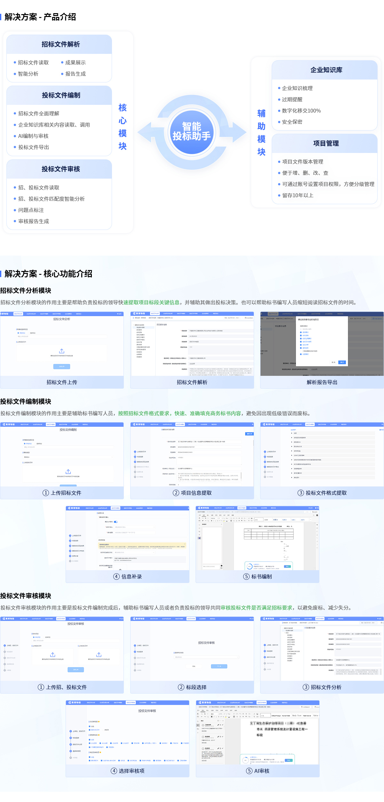Toggle the blue switch in 信息补录 screenshot
This screenshot has width=384, height=802.
coord(116,522)
